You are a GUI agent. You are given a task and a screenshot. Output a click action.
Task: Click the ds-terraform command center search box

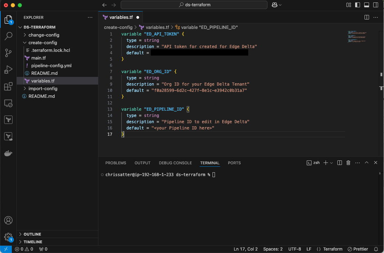tap(194, 5)
